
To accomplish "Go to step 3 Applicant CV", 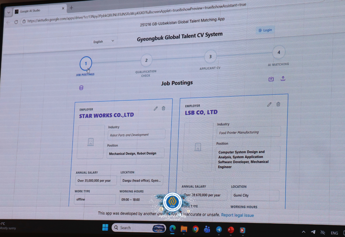I will click(x=211, y=57).
